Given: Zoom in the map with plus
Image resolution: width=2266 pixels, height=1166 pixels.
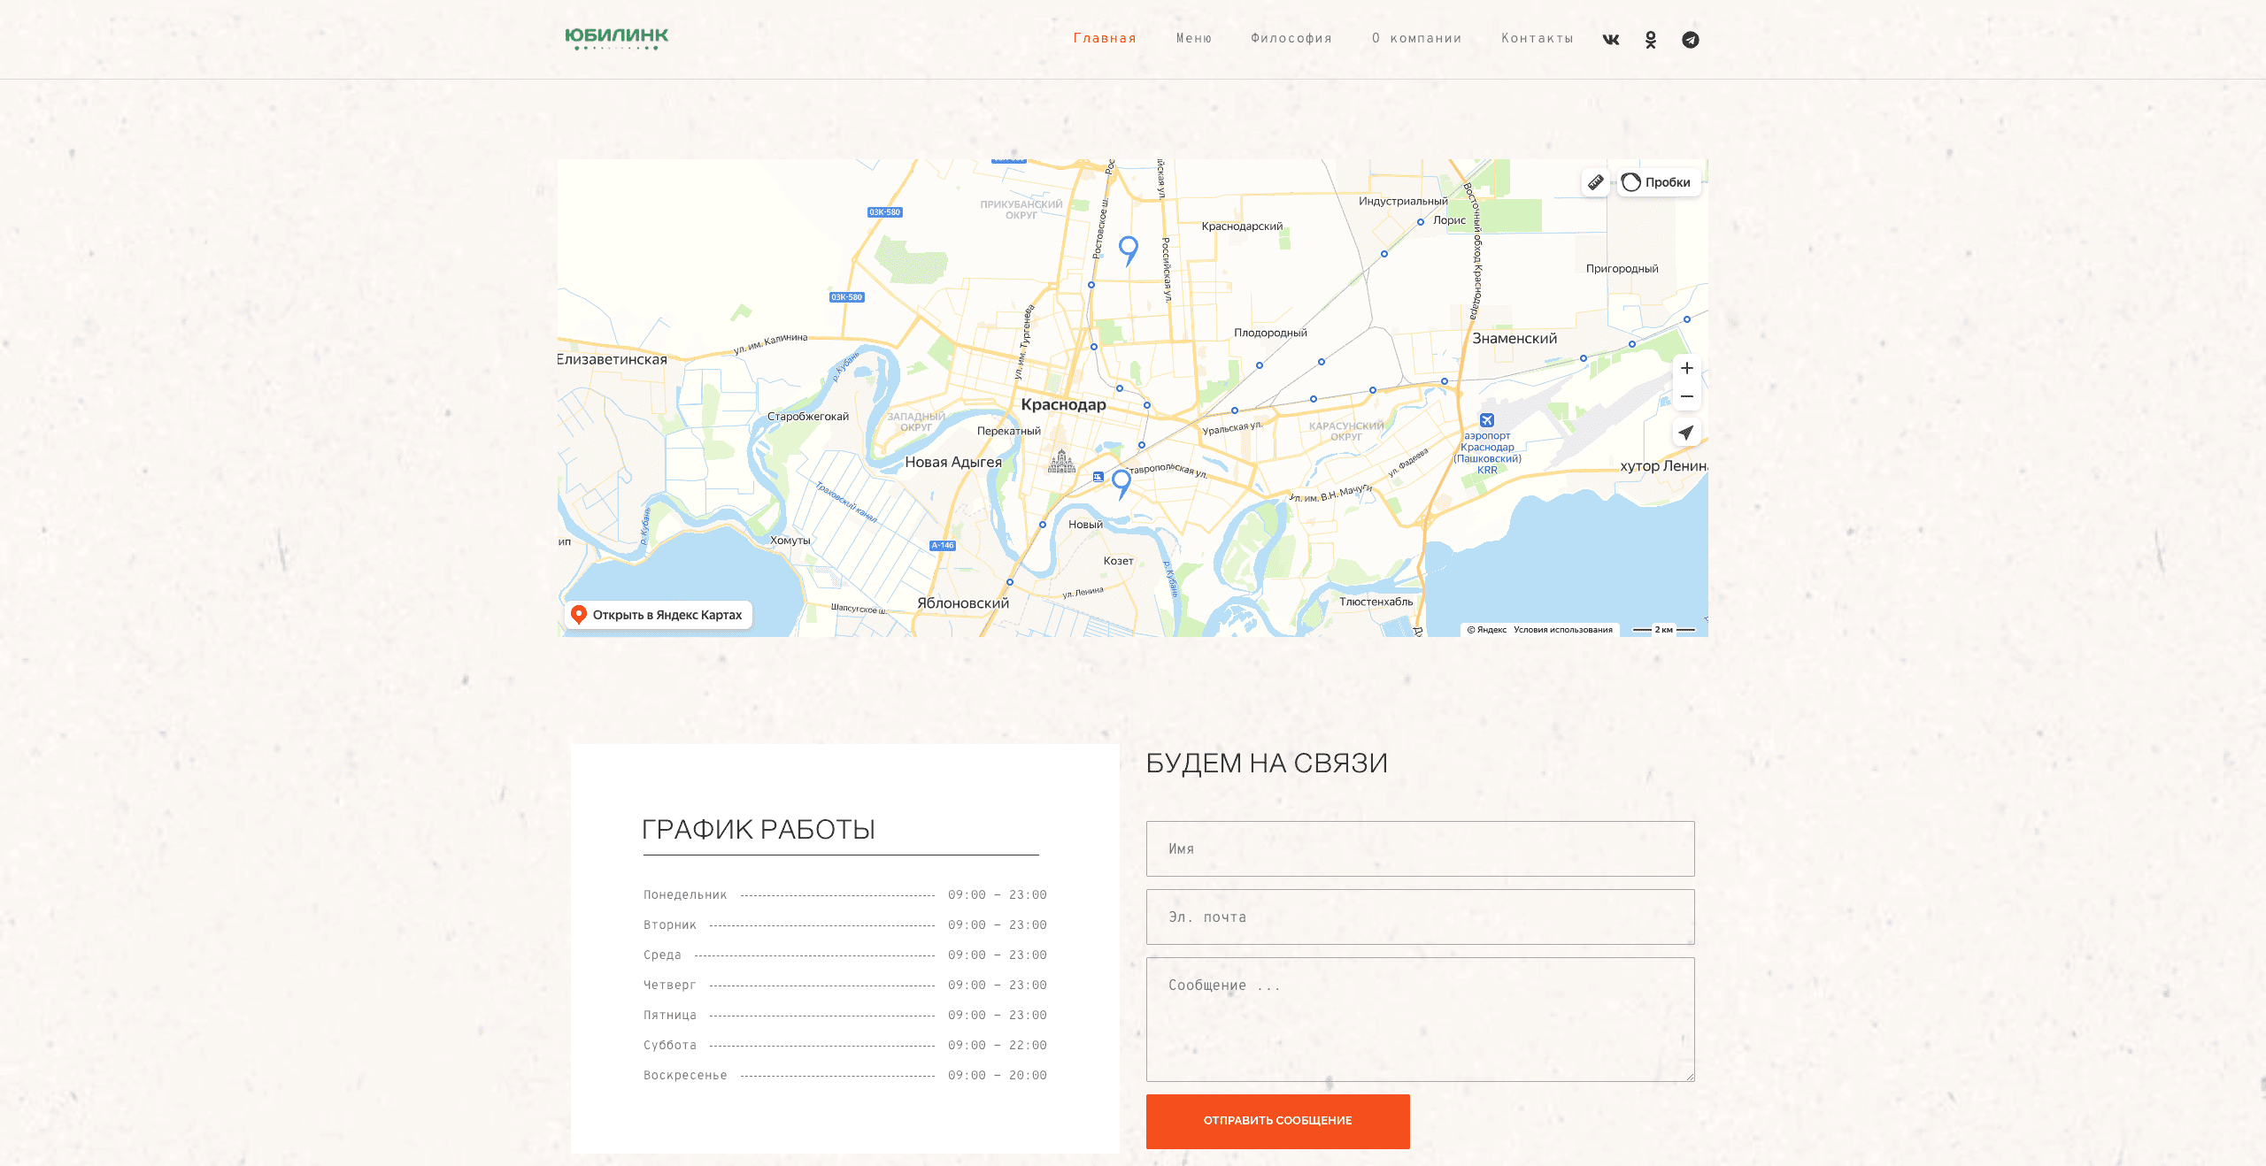Looking at the screenshot, I should pos(1686,368).
